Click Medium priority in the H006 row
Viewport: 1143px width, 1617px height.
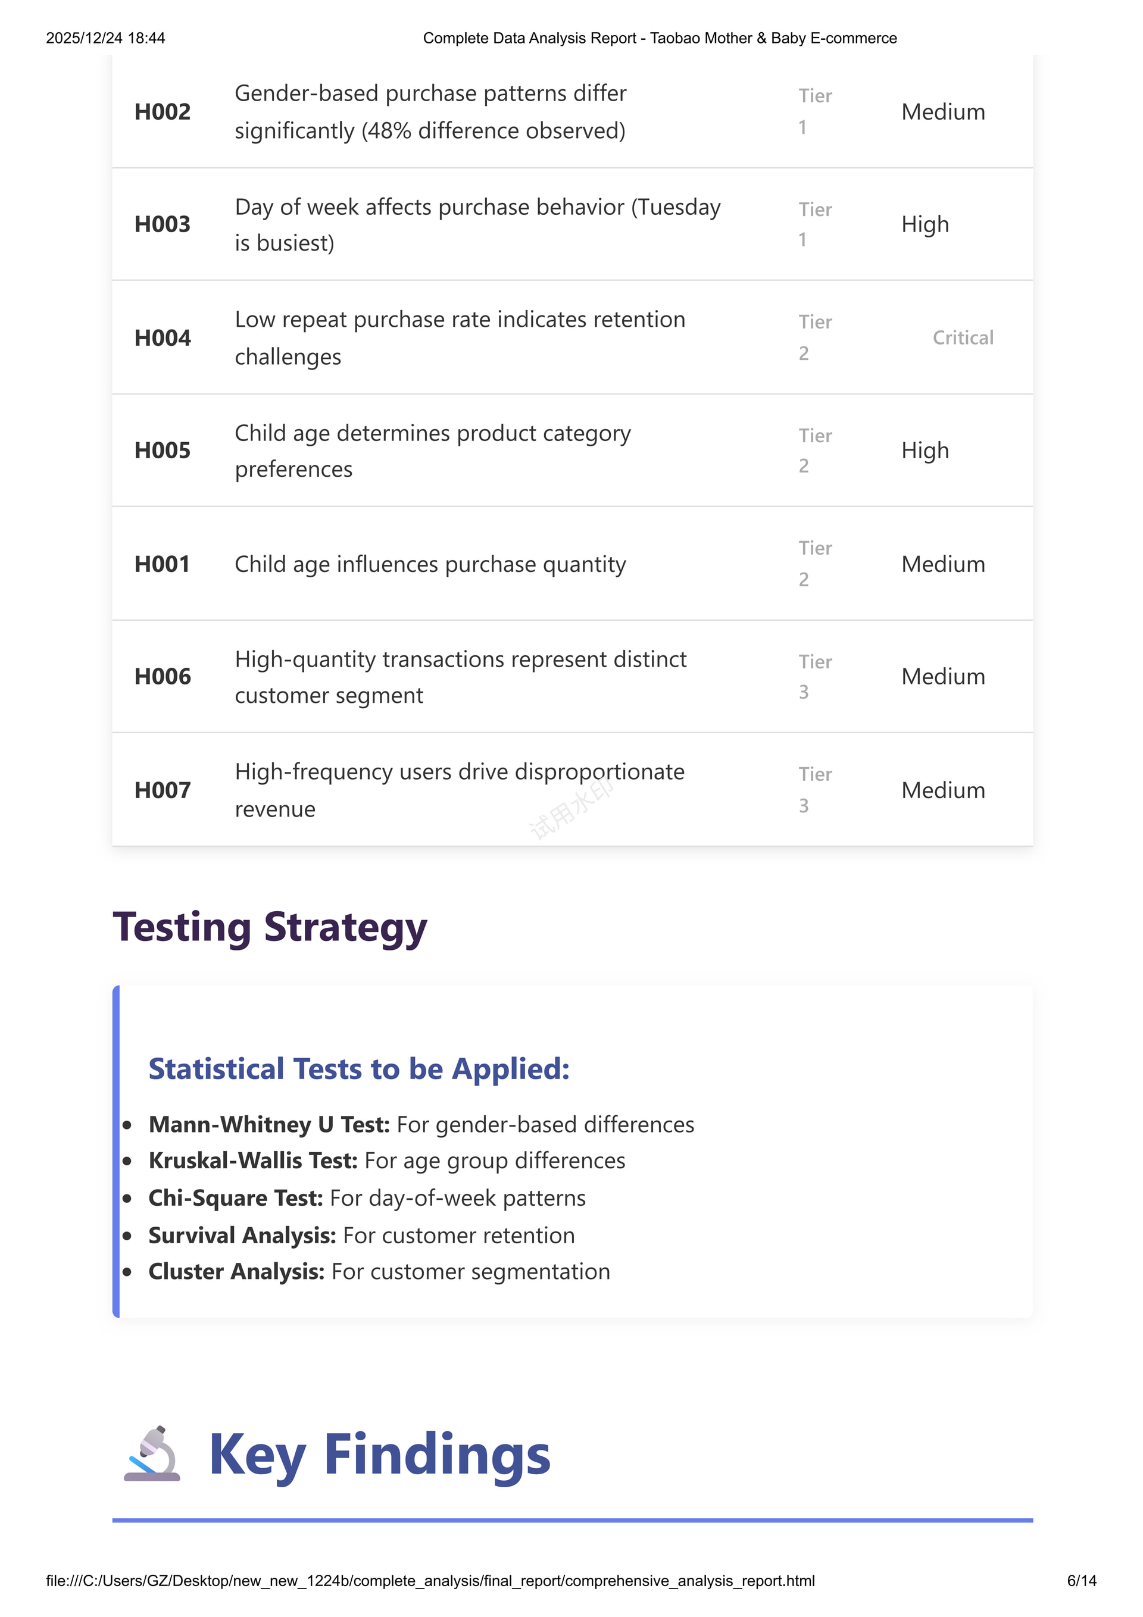pyautogui.click(x=943, y=676)
